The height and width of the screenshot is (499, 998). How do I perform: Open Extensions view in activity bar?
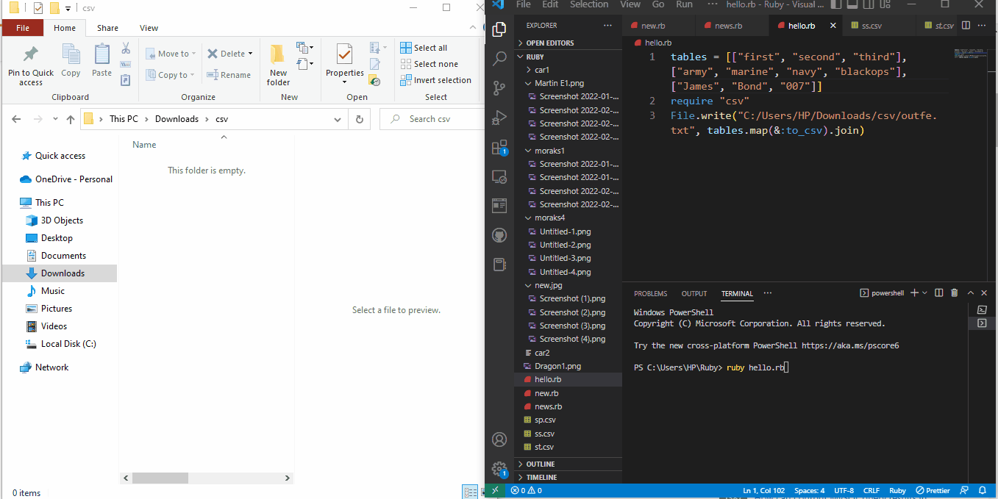coord(499,148)
